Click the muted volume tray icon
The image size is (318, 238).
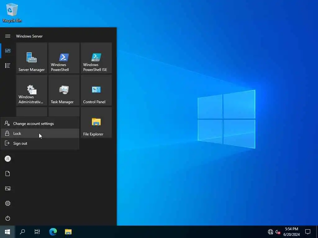click(278, 232)
